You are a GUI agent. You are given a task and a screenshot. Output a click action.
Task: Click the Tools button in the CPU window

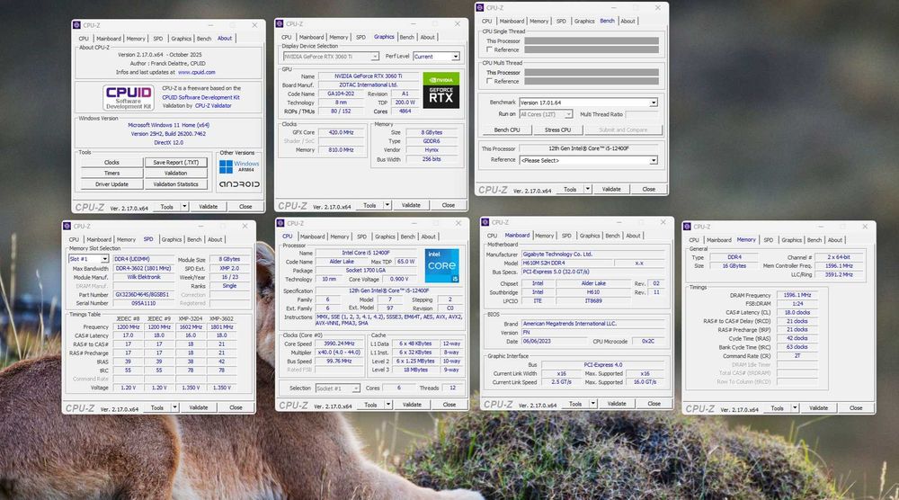(370, 405)
